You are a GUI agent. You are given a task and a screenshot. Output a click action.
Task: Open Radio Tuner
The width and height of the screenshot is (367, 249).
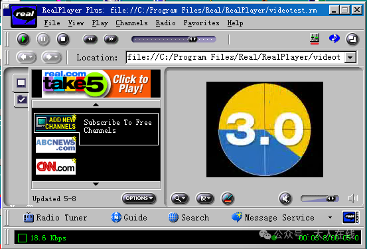coord(55,218)
